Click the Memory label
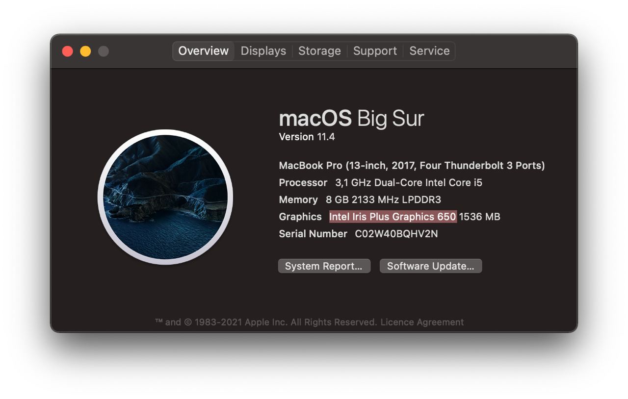Image resolution: width=628 pixels, height=399 pixels. point(298,199)
